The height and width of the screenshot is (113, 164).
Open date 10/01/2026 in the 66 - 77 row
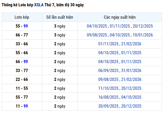(143, 35)
